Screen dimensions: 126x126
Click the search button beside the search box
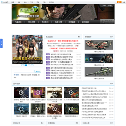pos(38,71)
